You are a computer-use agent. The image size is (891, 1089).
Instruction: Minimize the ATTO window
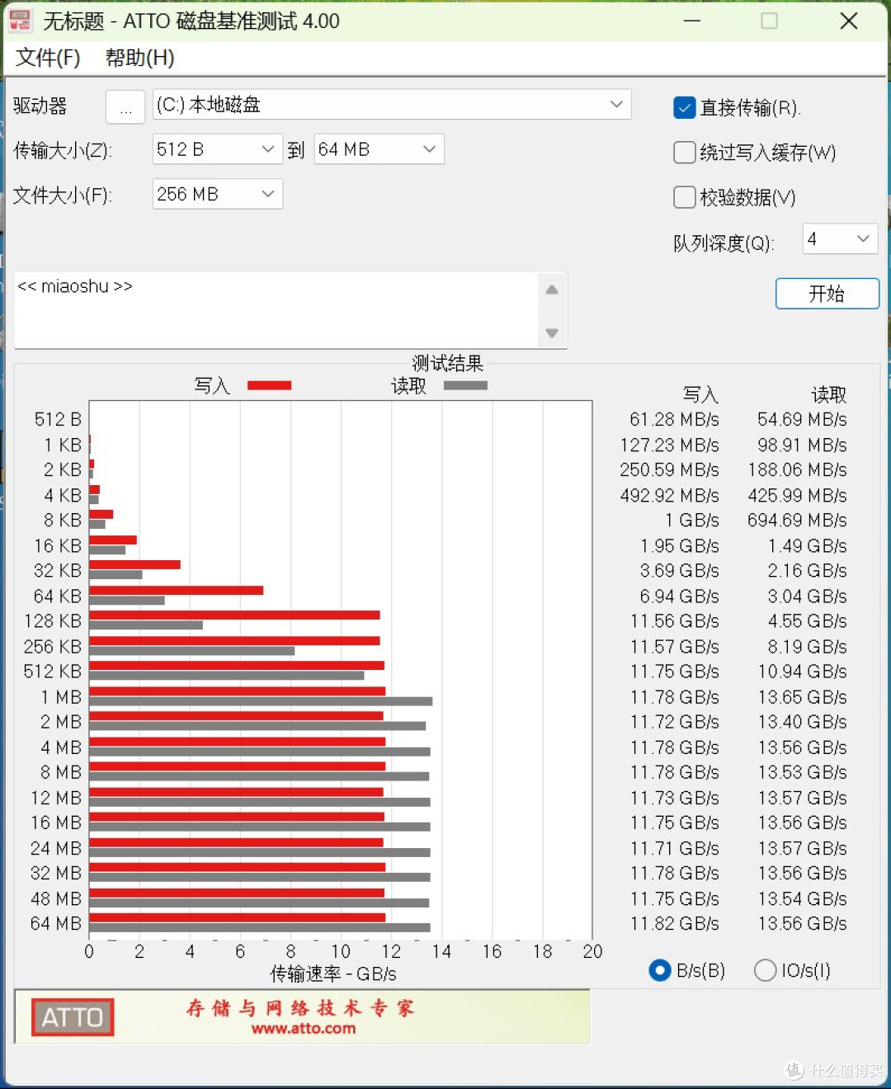(x=692, y=21)
